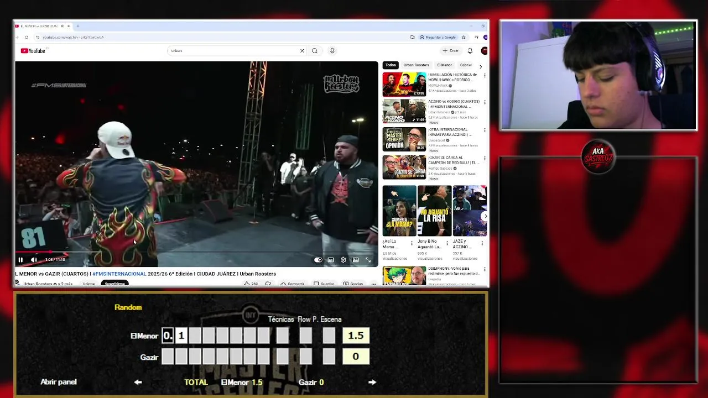Click Abrir panel in the scoreboard
The image size is (708, 398).
59,382
